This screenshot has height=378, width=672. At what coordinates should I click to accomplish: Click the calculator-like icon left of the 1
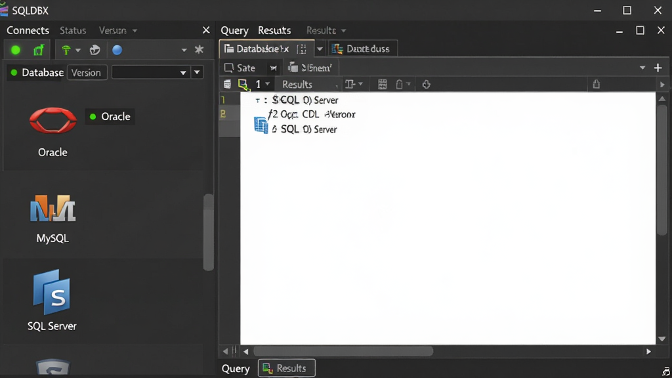pyautogui.click(x=227, y=85)
